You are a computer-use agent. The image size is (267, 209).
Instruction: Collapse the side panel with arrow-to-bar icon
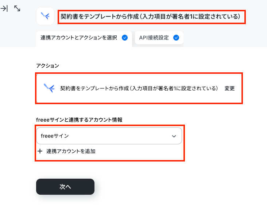tap(4, 8)
